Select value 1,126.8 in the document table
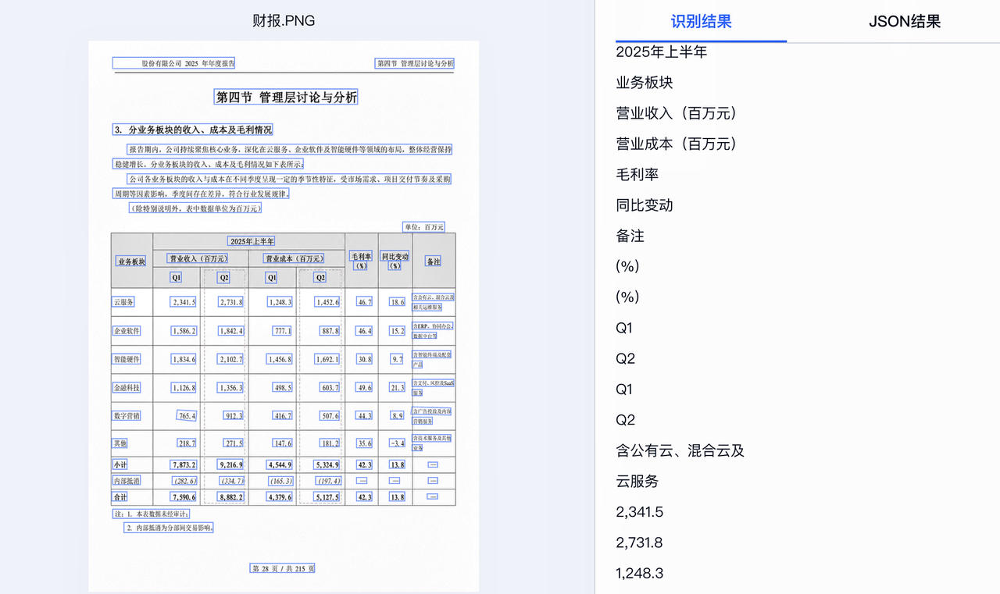1000x594 pixels. click(x=184, y=387)
